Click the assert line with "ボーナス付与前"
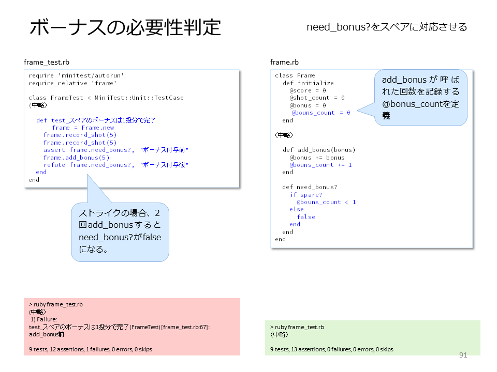Viewport: 497px width, 372px height. [x=116, y=150]
